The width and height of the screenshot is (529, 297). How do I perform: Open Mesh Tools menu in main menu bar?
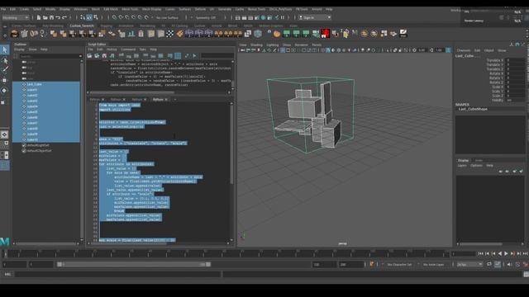[x=130, y=9]
